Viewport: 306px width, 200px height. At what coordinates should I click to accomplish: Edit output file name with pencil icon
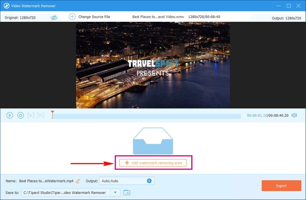[x=78, y=181]
